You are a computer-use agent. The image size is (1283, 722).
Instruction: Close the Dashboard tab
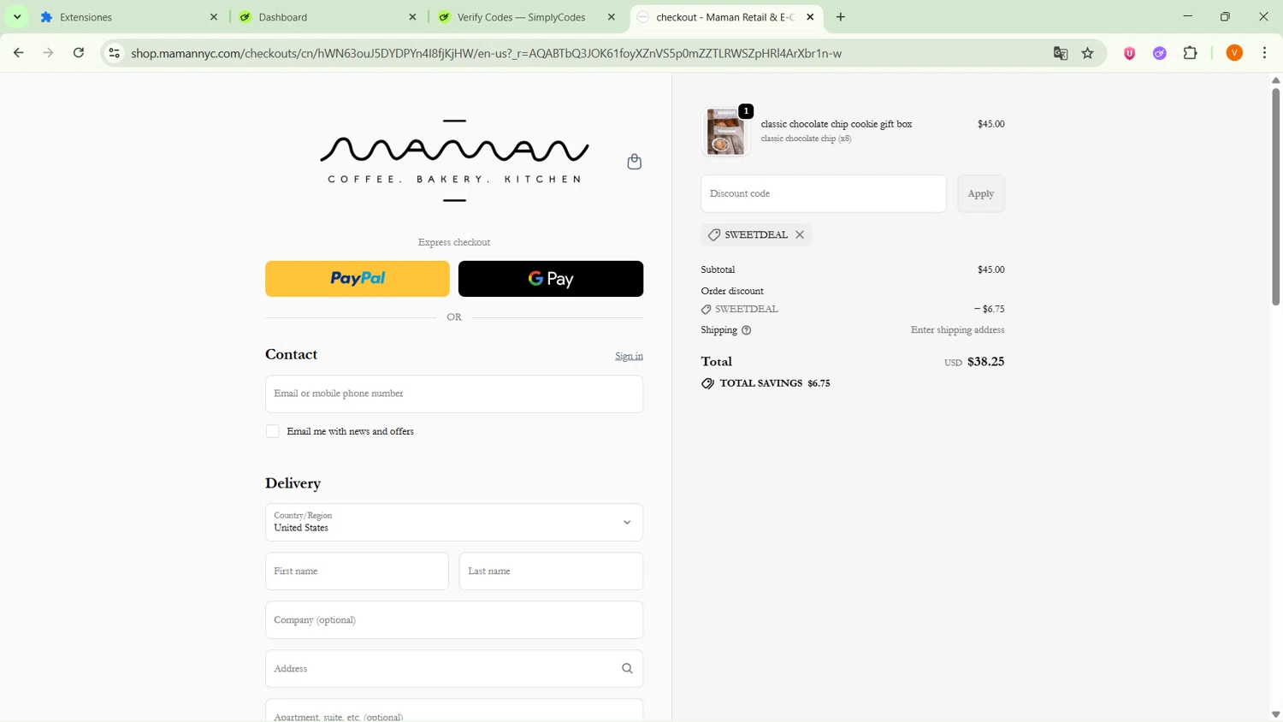(x=412, y=17)
